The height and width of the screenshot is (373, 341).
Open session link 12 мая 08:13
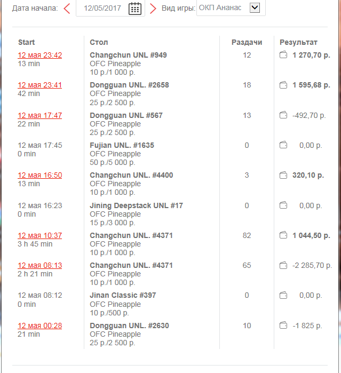click(x=39, y=266)
